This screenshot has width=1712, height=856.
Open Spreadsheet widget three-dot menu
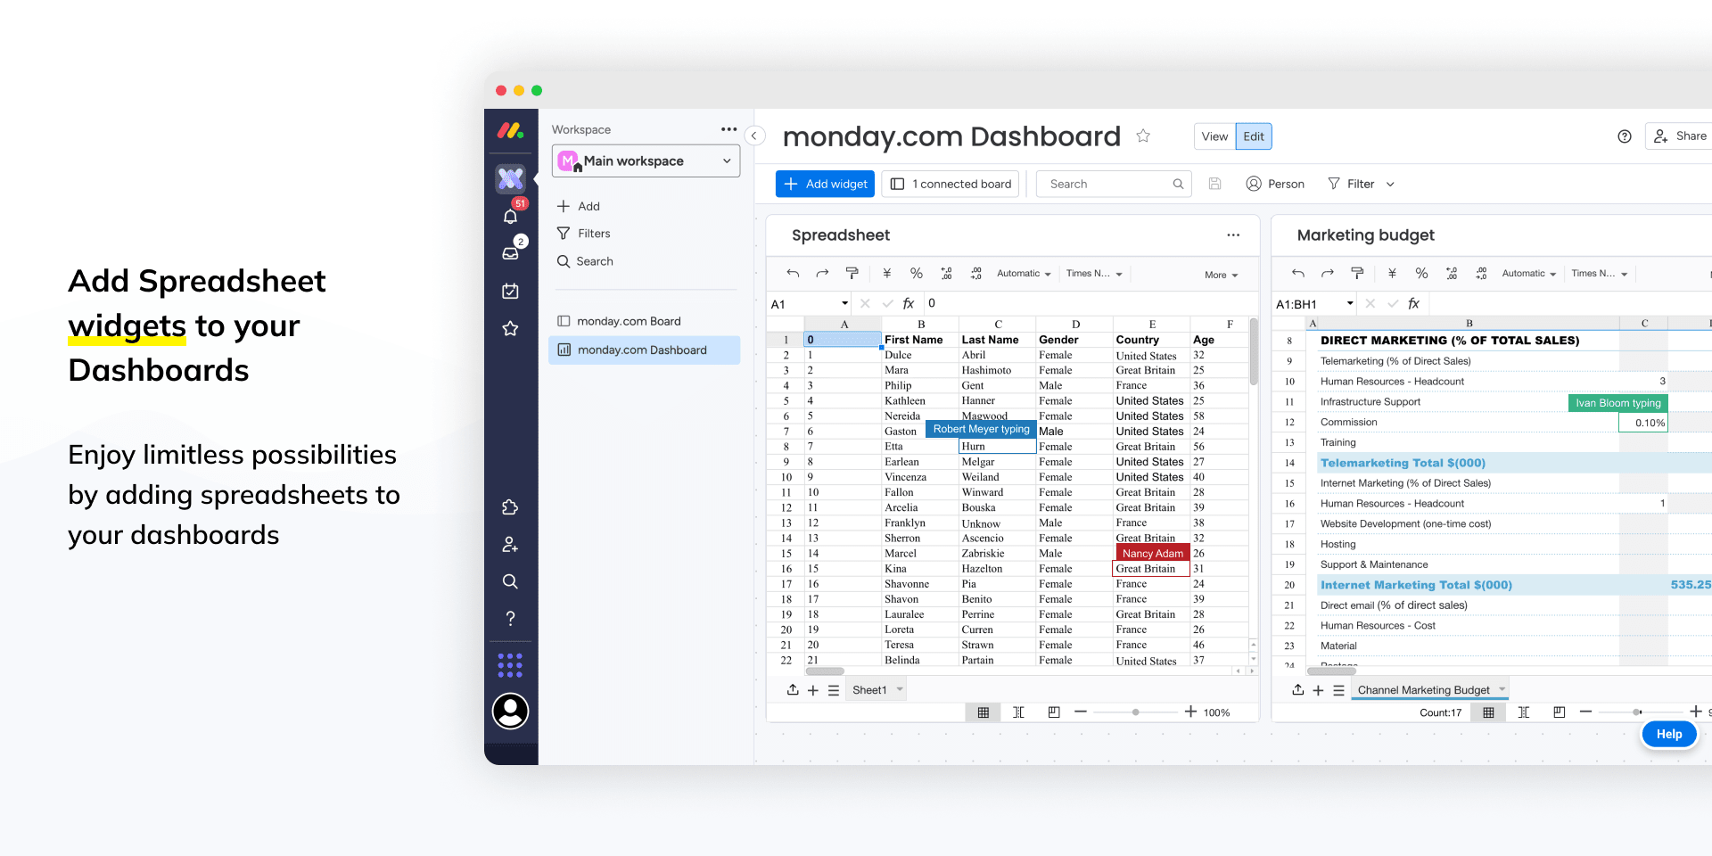click(1233, 235)
